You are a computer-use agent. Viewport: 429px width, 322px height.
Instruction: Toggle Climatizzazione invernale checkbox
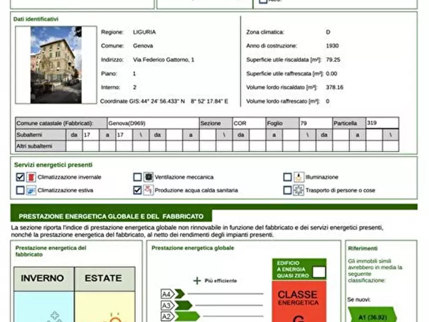point(20,177)
